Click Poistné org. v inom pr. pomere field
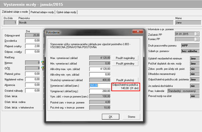Screen dimensions: 202x132 tap(100, 107)
